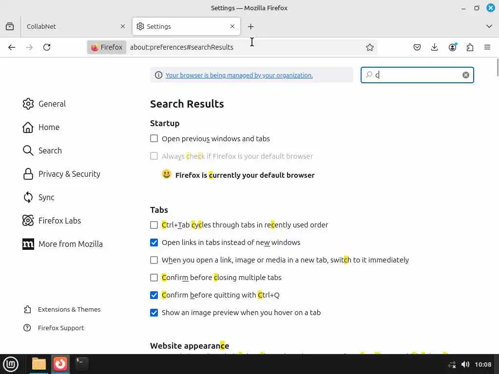Viewport: 499px width, 374px height.
Task: Enable Confirm before closing multiple tabs
Action: coord(154,277)
